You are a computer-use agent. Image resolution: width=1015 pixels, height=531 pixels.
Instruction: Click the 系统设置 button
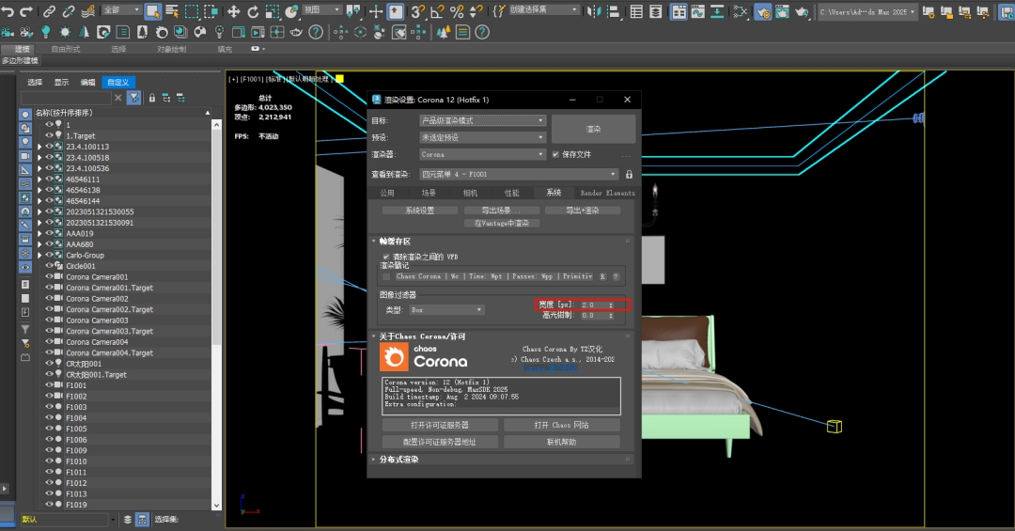(419, 211)
